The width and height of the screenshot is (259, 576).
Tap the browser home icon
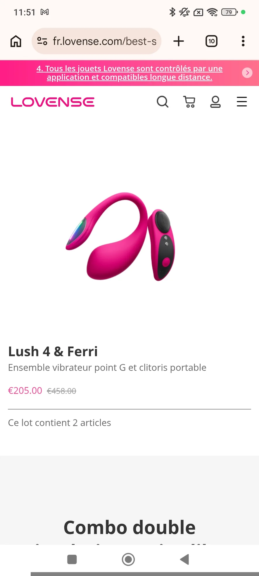[x=16, y=41]
